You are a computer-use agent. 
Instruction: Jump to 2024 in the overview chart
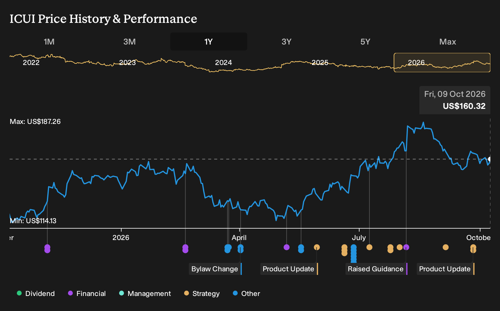tap(224, 63)
